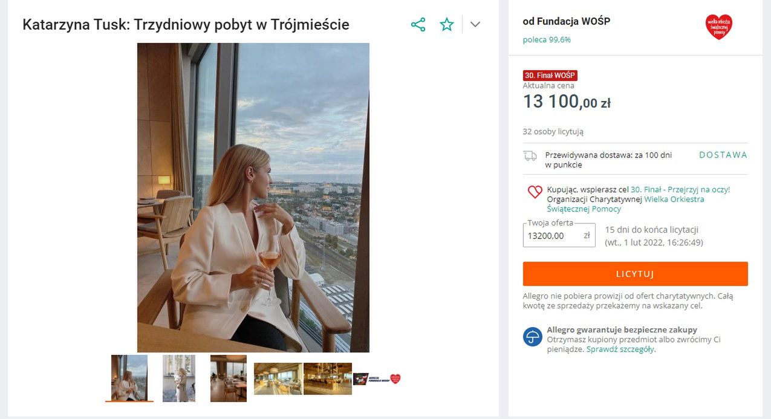Open the '30. Finał - Przejrzyj na oczy!' link

pyautogui.click(x=678, y=189)
